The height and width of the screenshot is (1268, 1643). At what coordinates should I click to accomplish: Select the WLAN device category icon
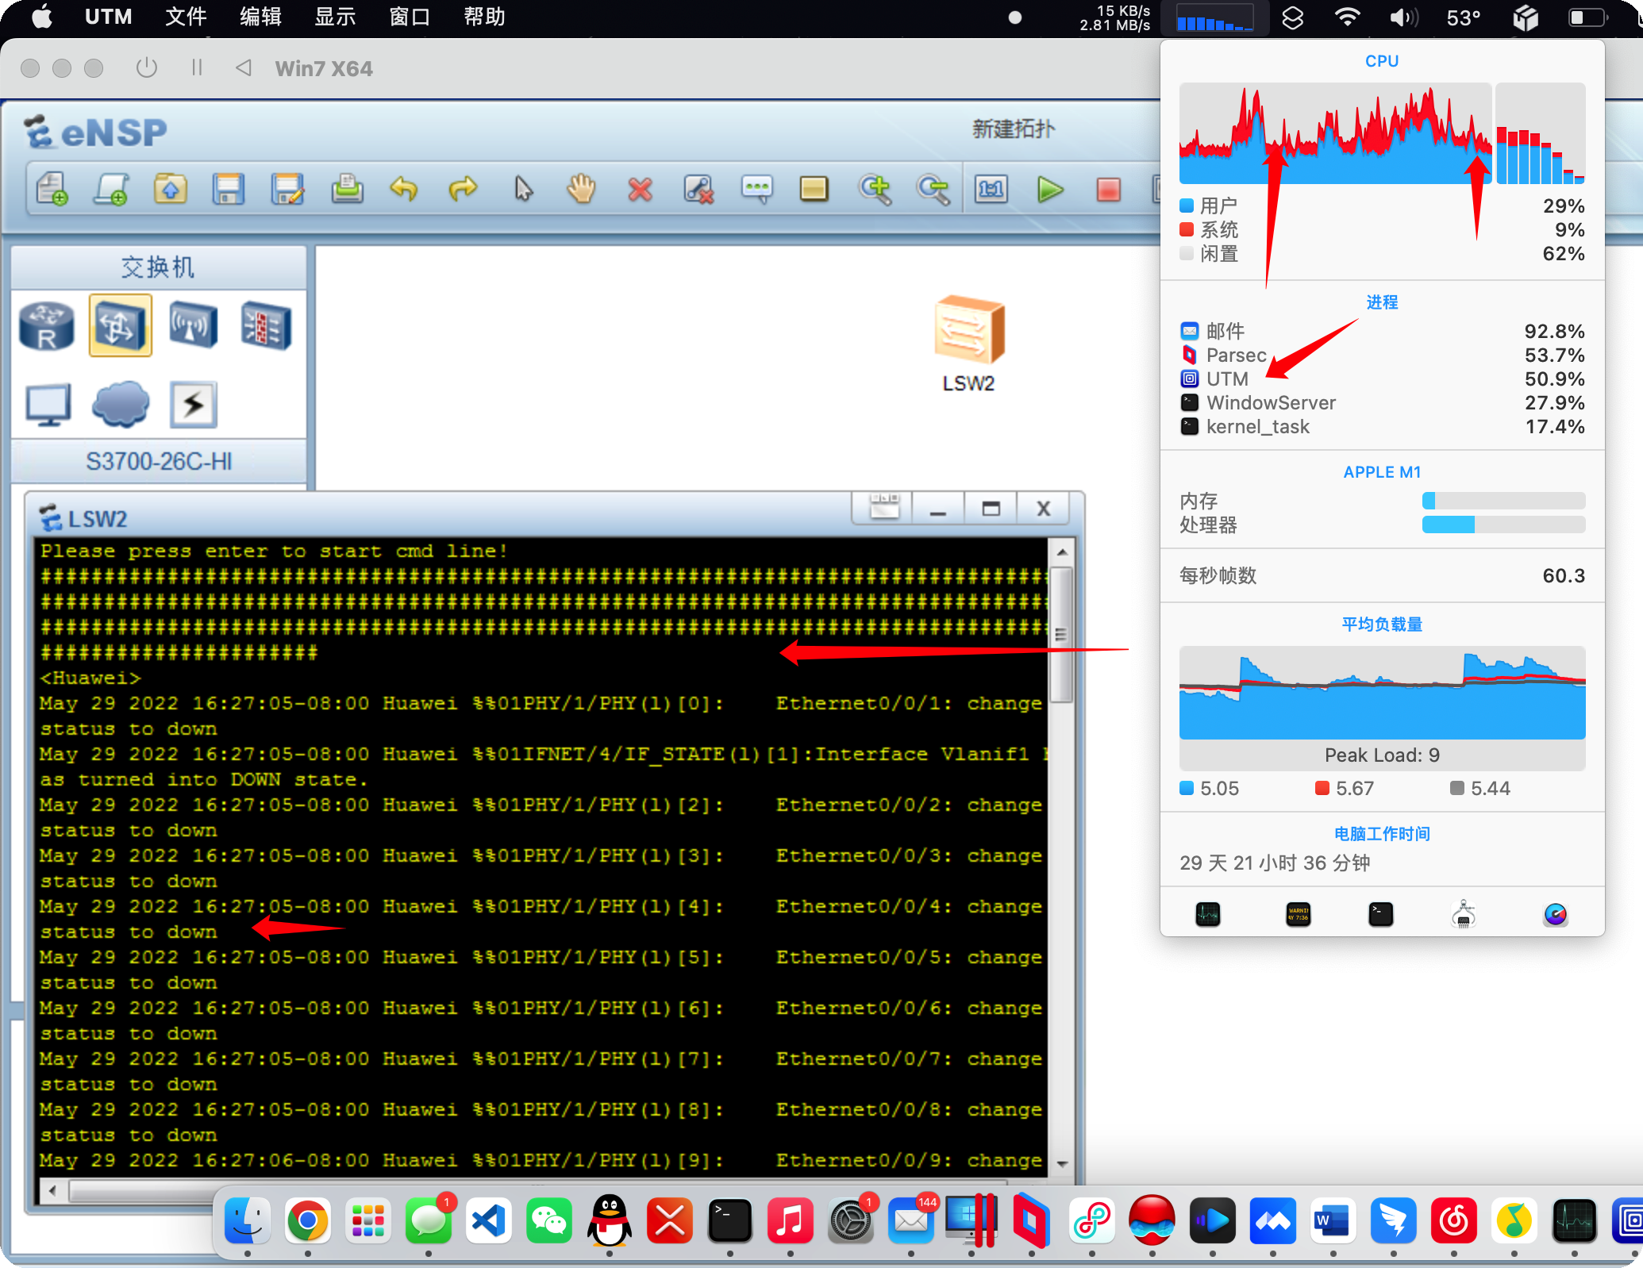coord(193,326)
